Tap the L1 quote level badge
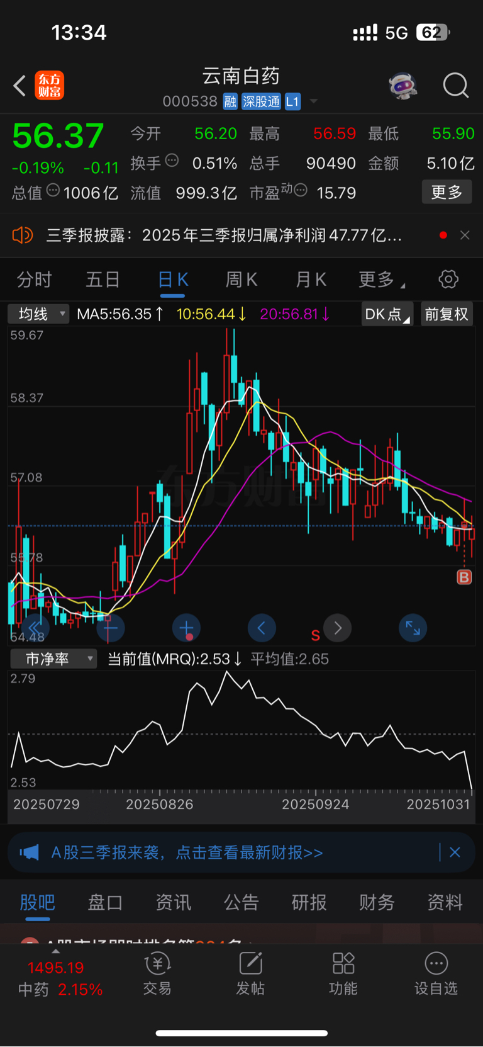The width and height of the screenshot is (483, 1047). tap(292, 101)
